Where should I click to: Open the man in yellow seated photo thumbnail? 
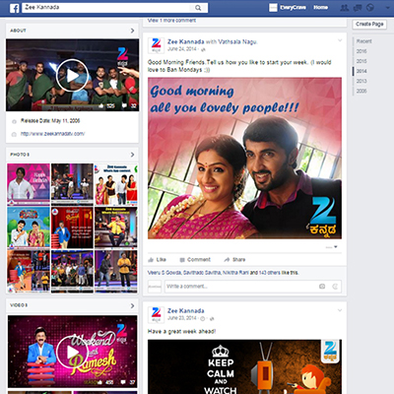(x=116, y=228)
